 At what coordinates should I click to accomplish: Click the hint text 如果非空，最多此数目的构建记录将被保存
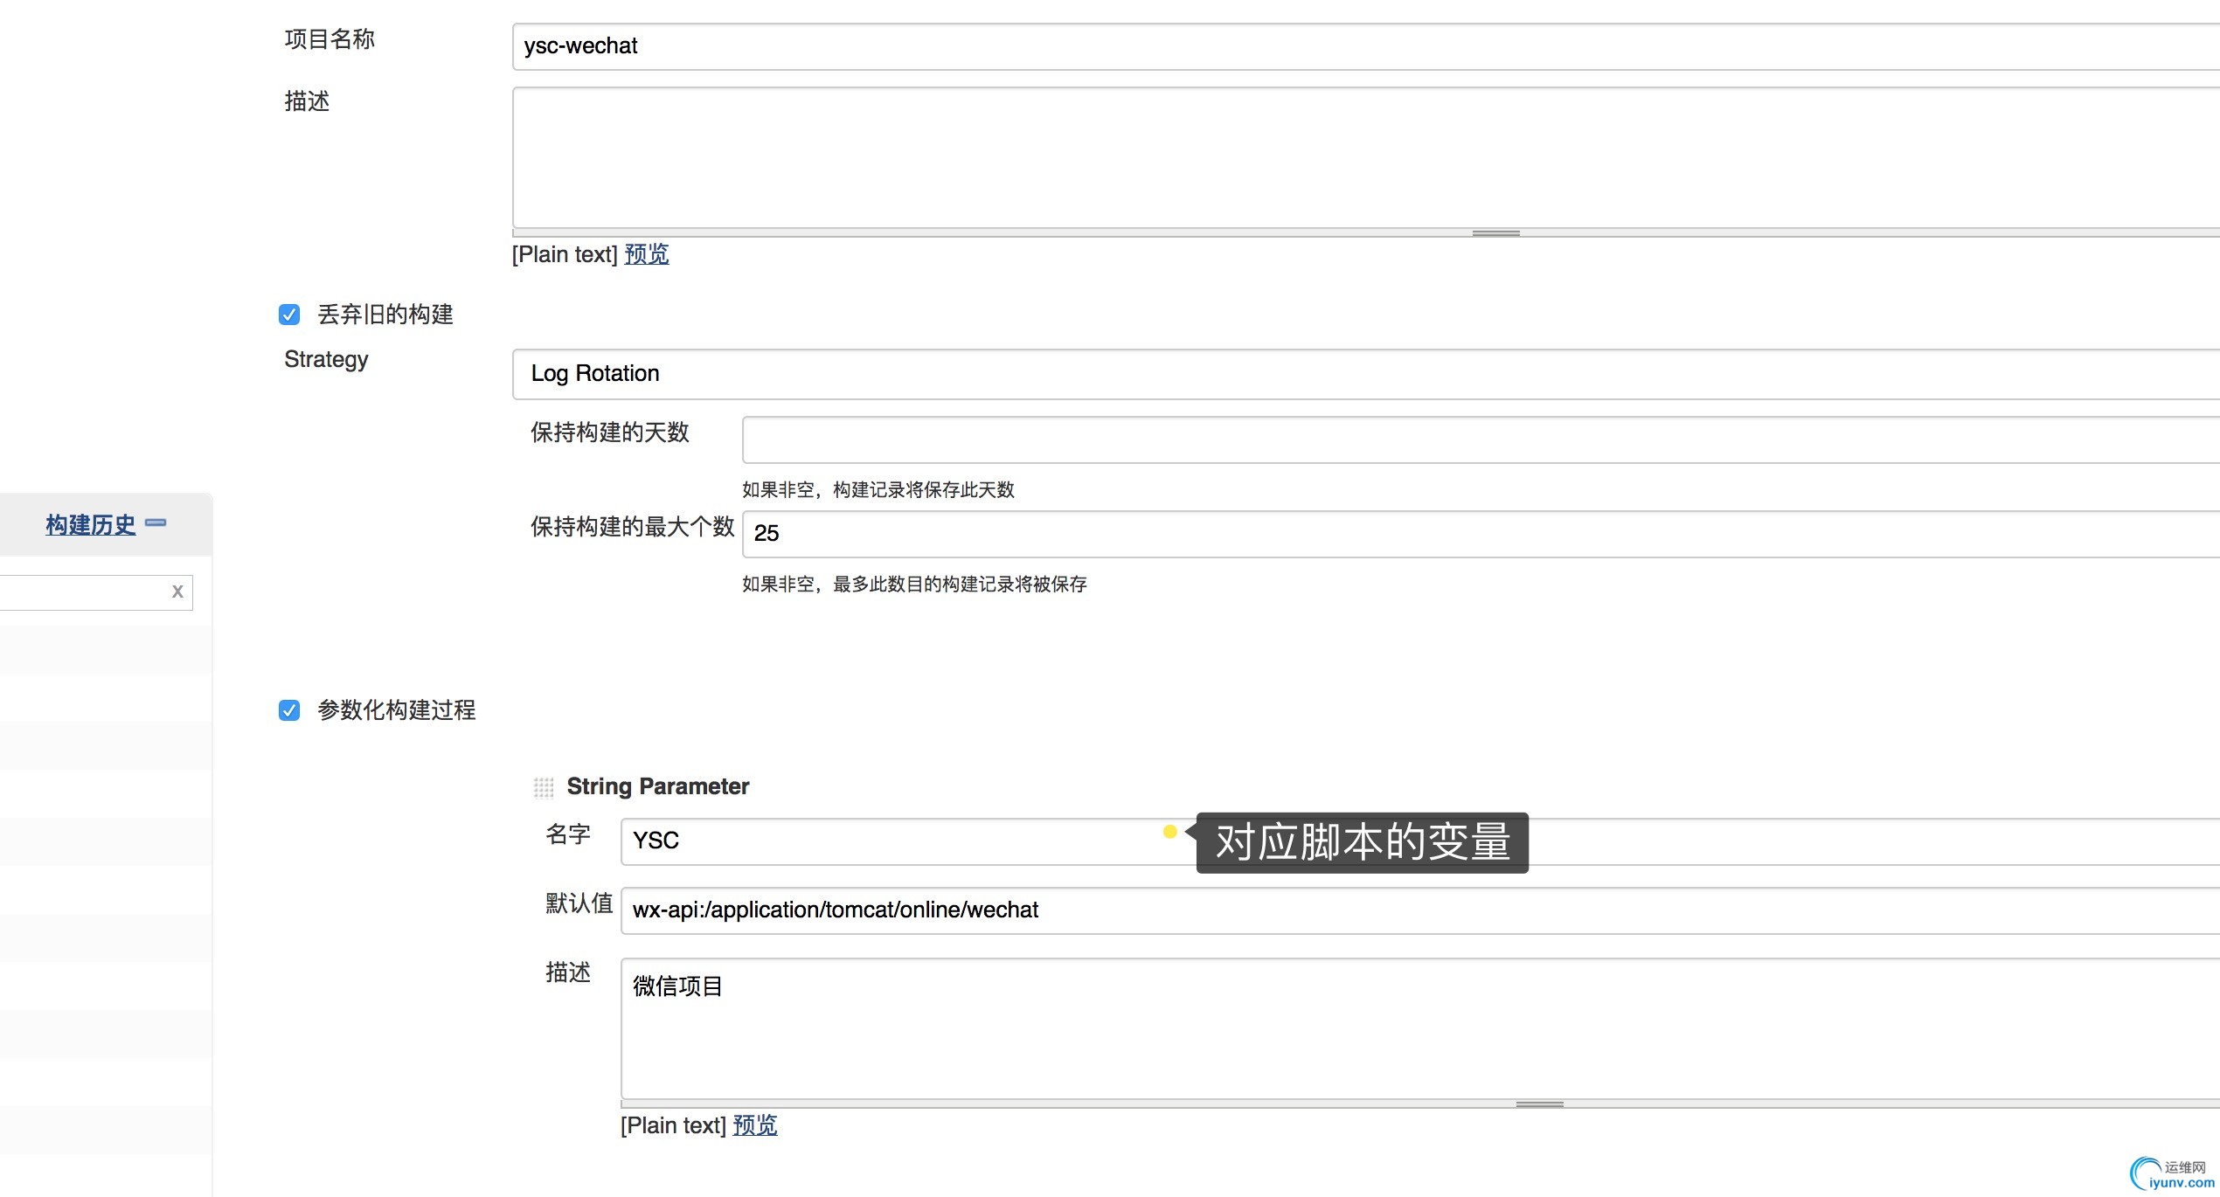click(914, 585)
